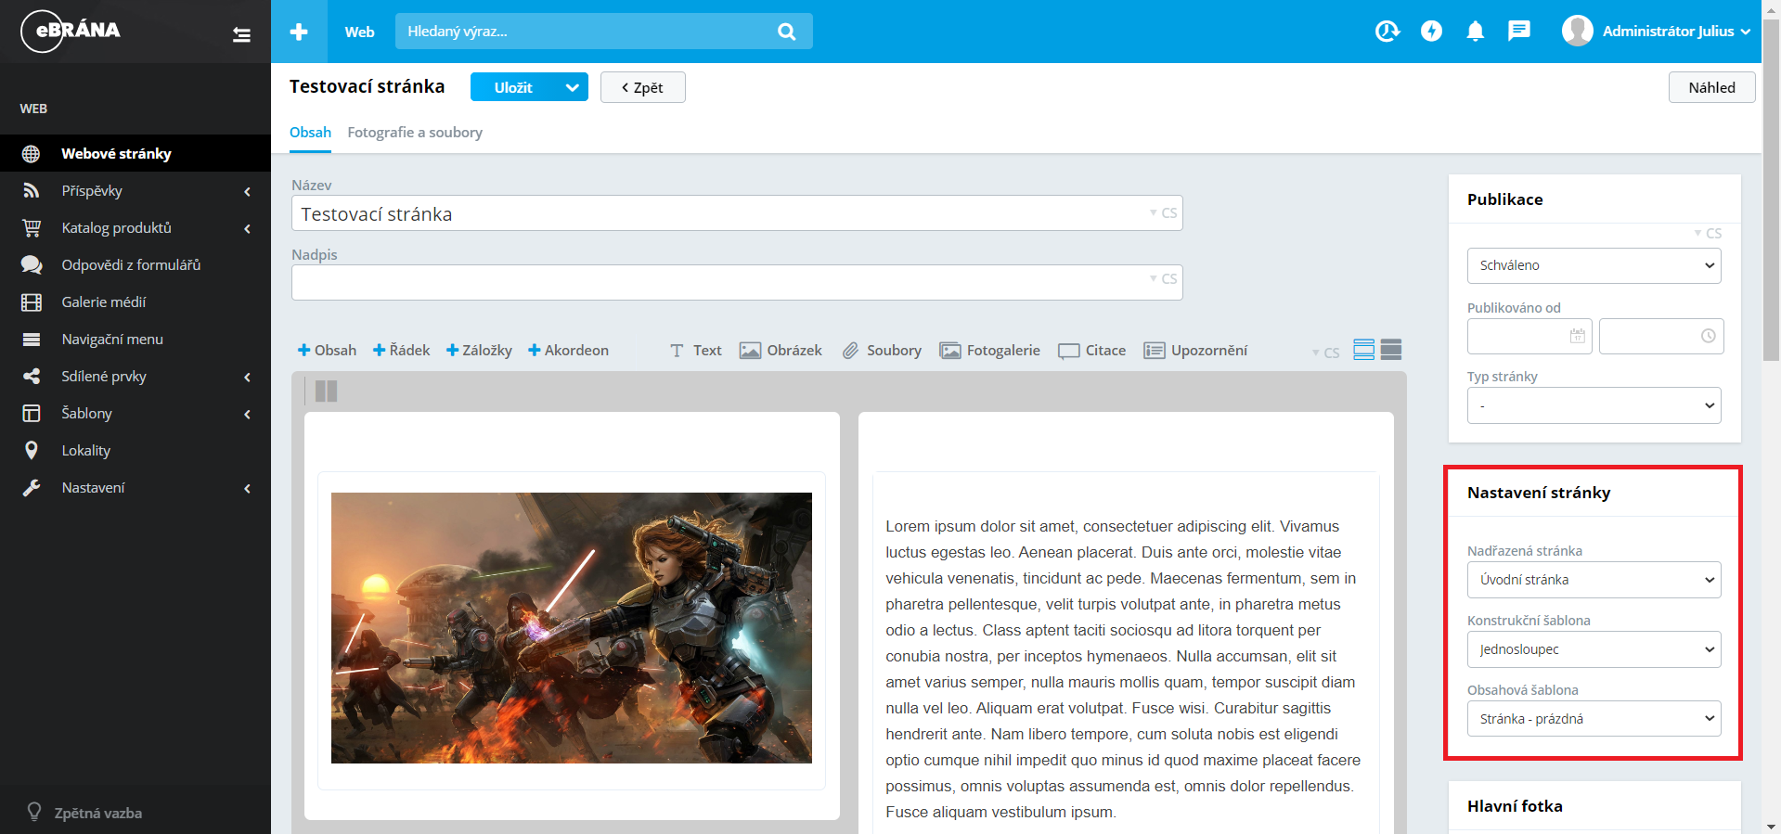Open the calendar picker in Publikováno od

1577,336
